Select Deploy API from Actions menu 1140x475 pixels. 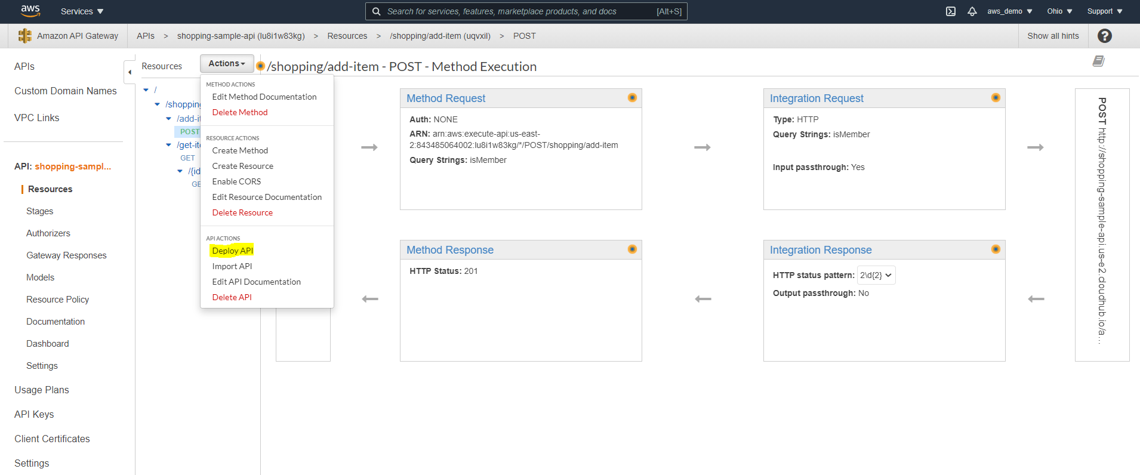tap(233, 251)
